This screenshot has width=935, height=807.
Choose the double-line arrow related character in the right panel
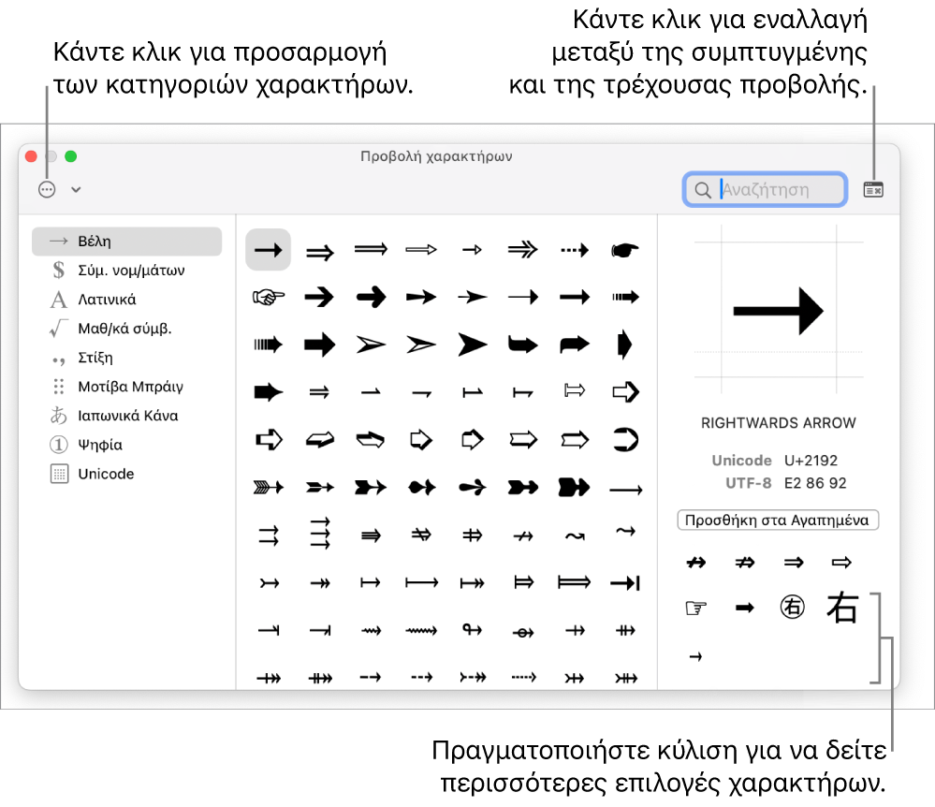[793, 562]
